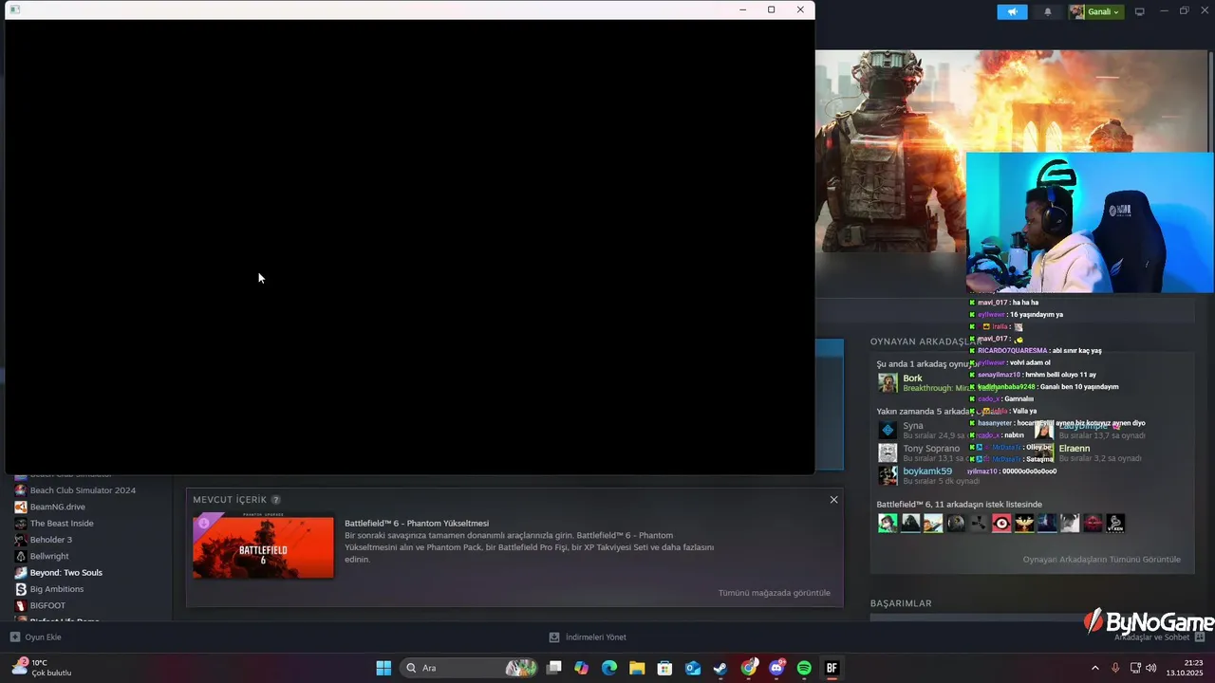This screenshot has width=1215, height=683.
Task: Click friend name Tony Soprano
Action: click(931, 449)
